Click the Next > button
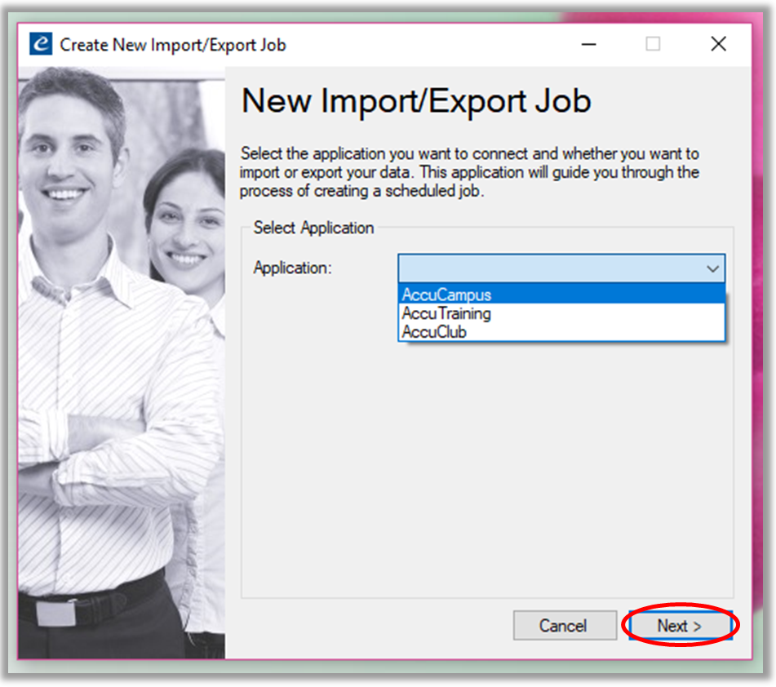 pyautogui.click(x=680, y=626)
